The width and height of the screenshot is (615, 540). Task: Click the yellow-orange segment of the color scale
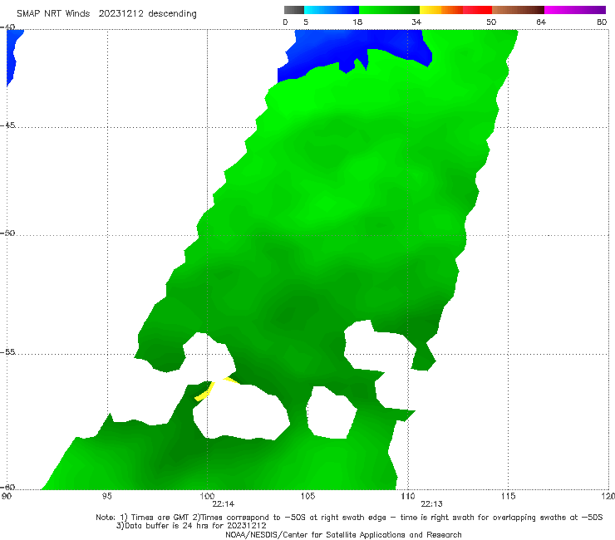[440, 10]
